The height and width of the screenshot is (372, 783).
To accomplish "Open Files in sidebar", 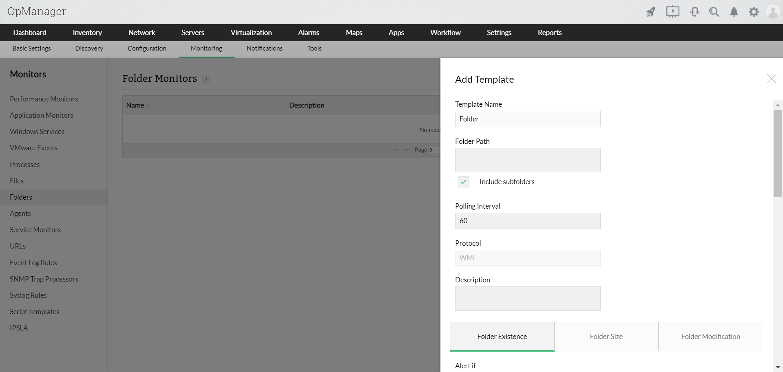I will click(17, 181).
